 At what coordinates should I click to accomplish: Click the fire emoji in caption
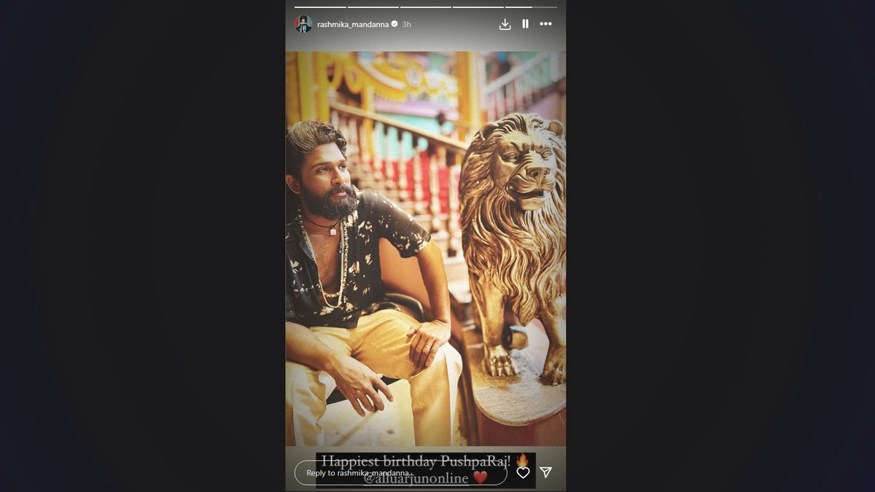(x=522, y=460)
